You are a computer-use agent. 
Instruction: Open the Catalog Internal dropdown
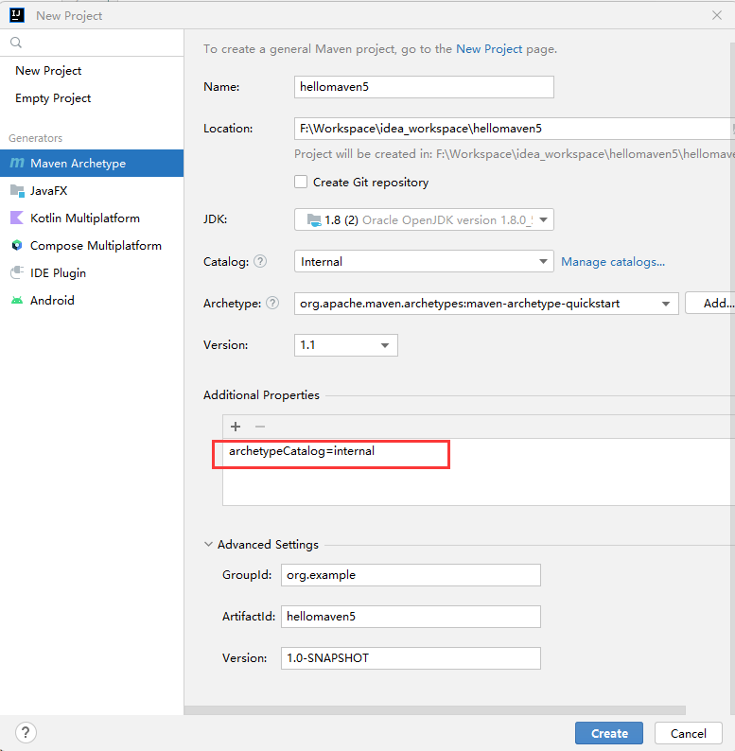(x=424, y=261)
